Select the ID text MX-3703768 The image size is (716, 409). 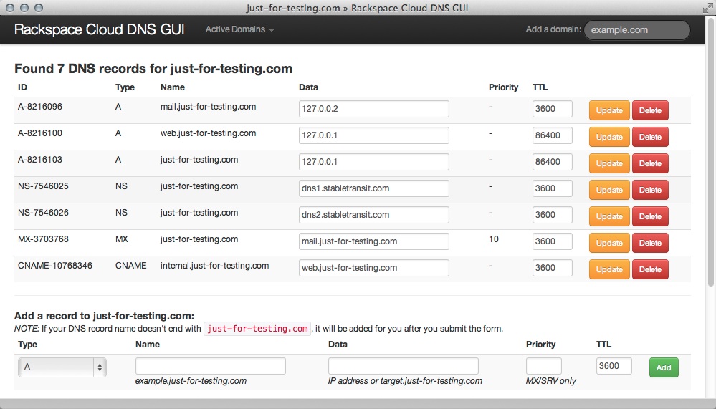(x=43, y=239)
